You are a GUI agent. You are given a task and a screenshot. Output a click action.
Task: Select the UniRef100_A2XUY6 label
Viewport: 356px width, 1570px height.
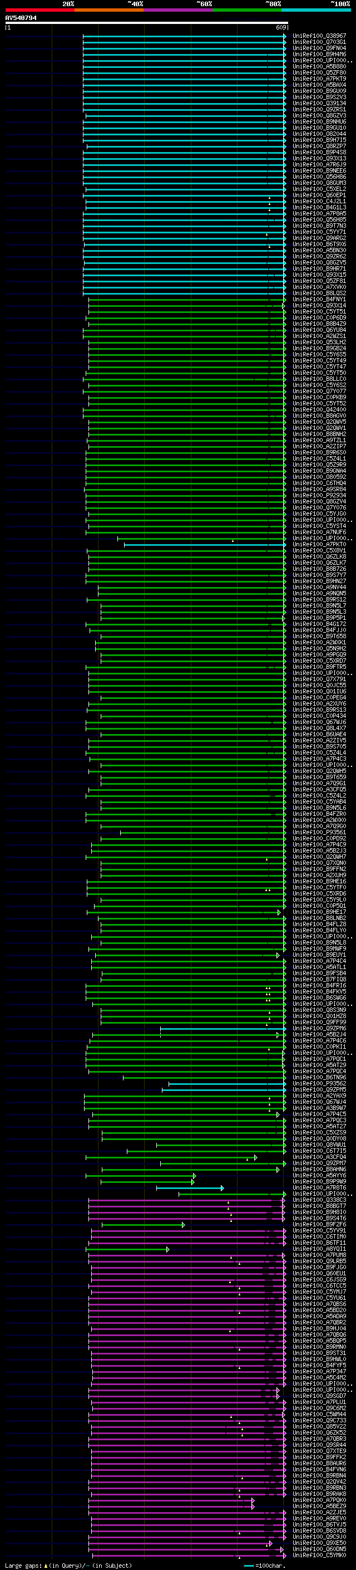[319, 703]
